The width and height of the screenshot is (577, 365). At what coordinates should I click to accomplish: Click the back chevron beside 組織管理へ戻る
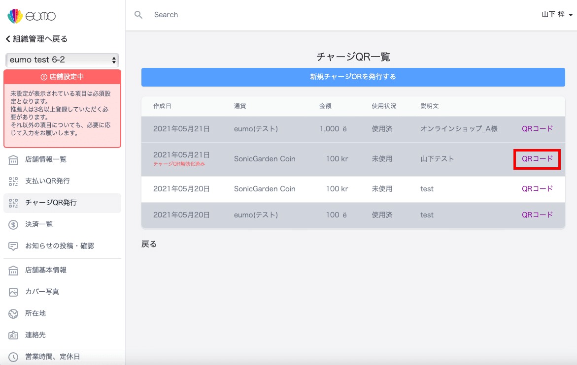coord(8,38)
